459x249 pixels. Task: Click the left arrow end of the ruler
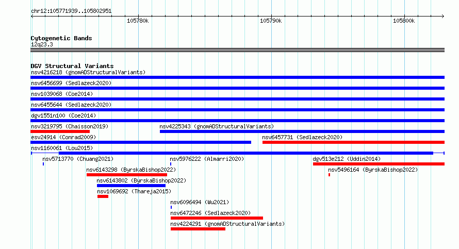click(x=32, y=16)
